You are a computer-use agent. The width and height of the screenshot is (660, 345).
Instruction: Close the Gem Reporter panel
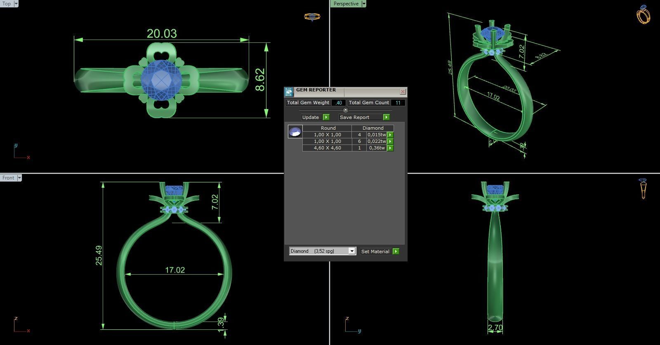click(x=403, y=92)
